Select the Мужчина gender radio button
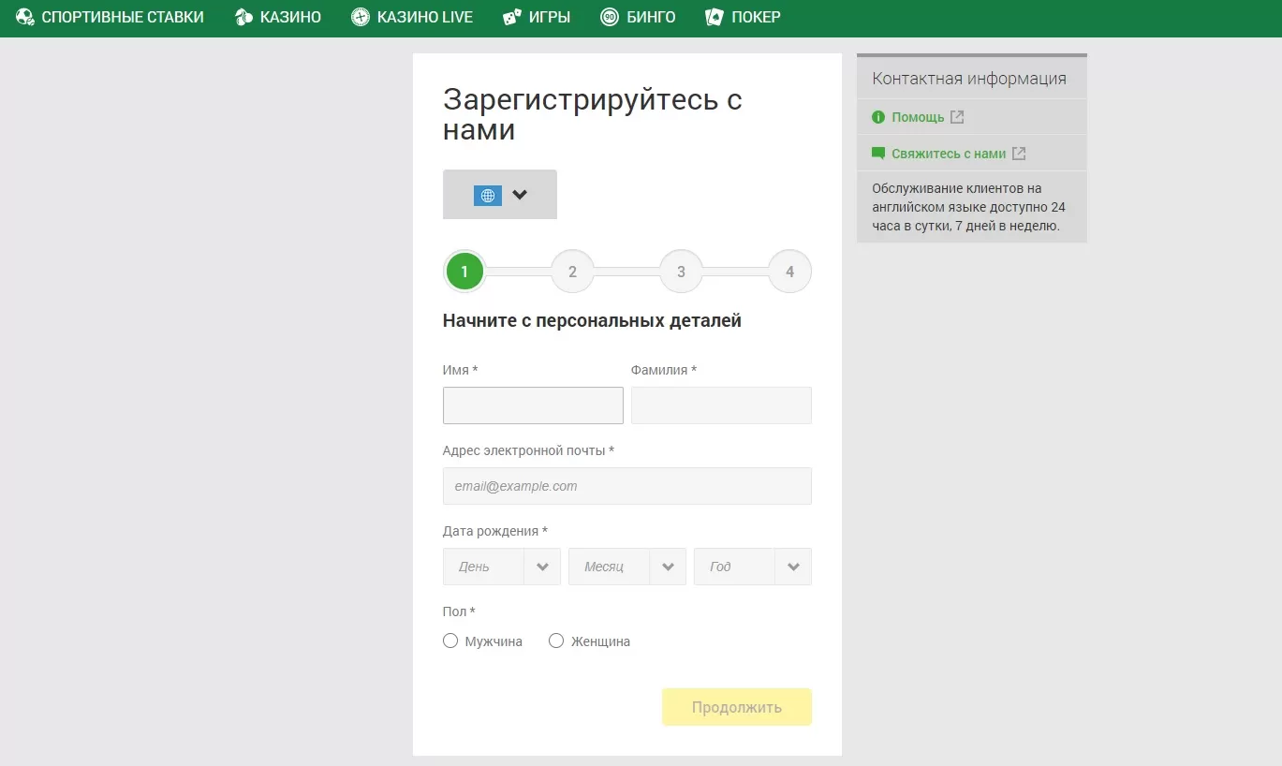The width and height of the screenshot is (1282, 766). (450, 640)
